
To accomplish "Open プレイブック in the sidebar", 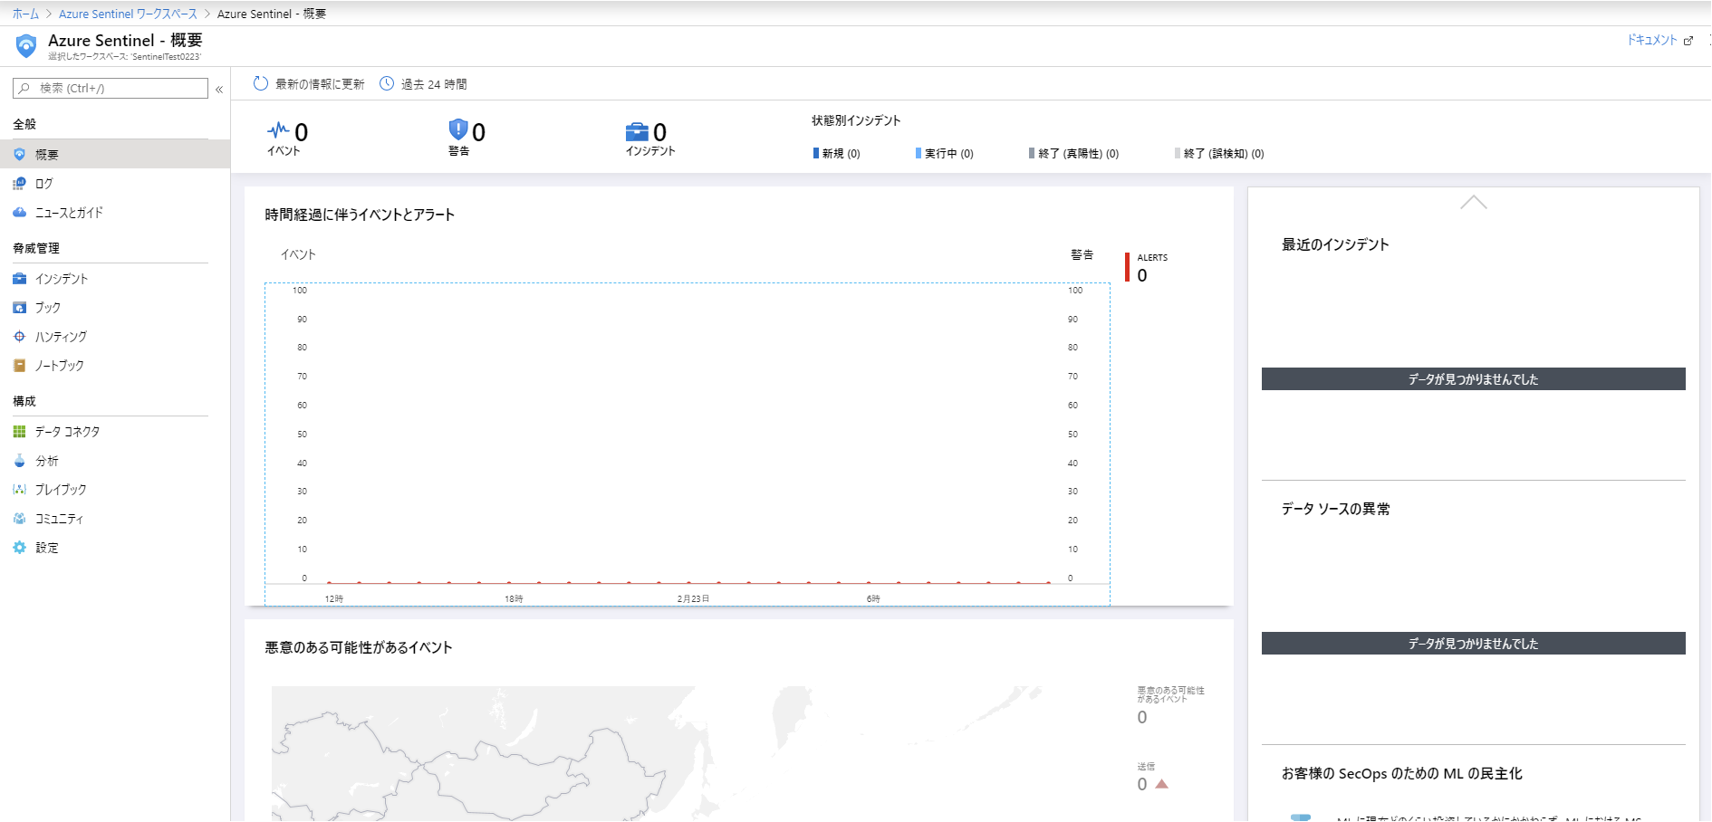I will click(x=115, y=490).
